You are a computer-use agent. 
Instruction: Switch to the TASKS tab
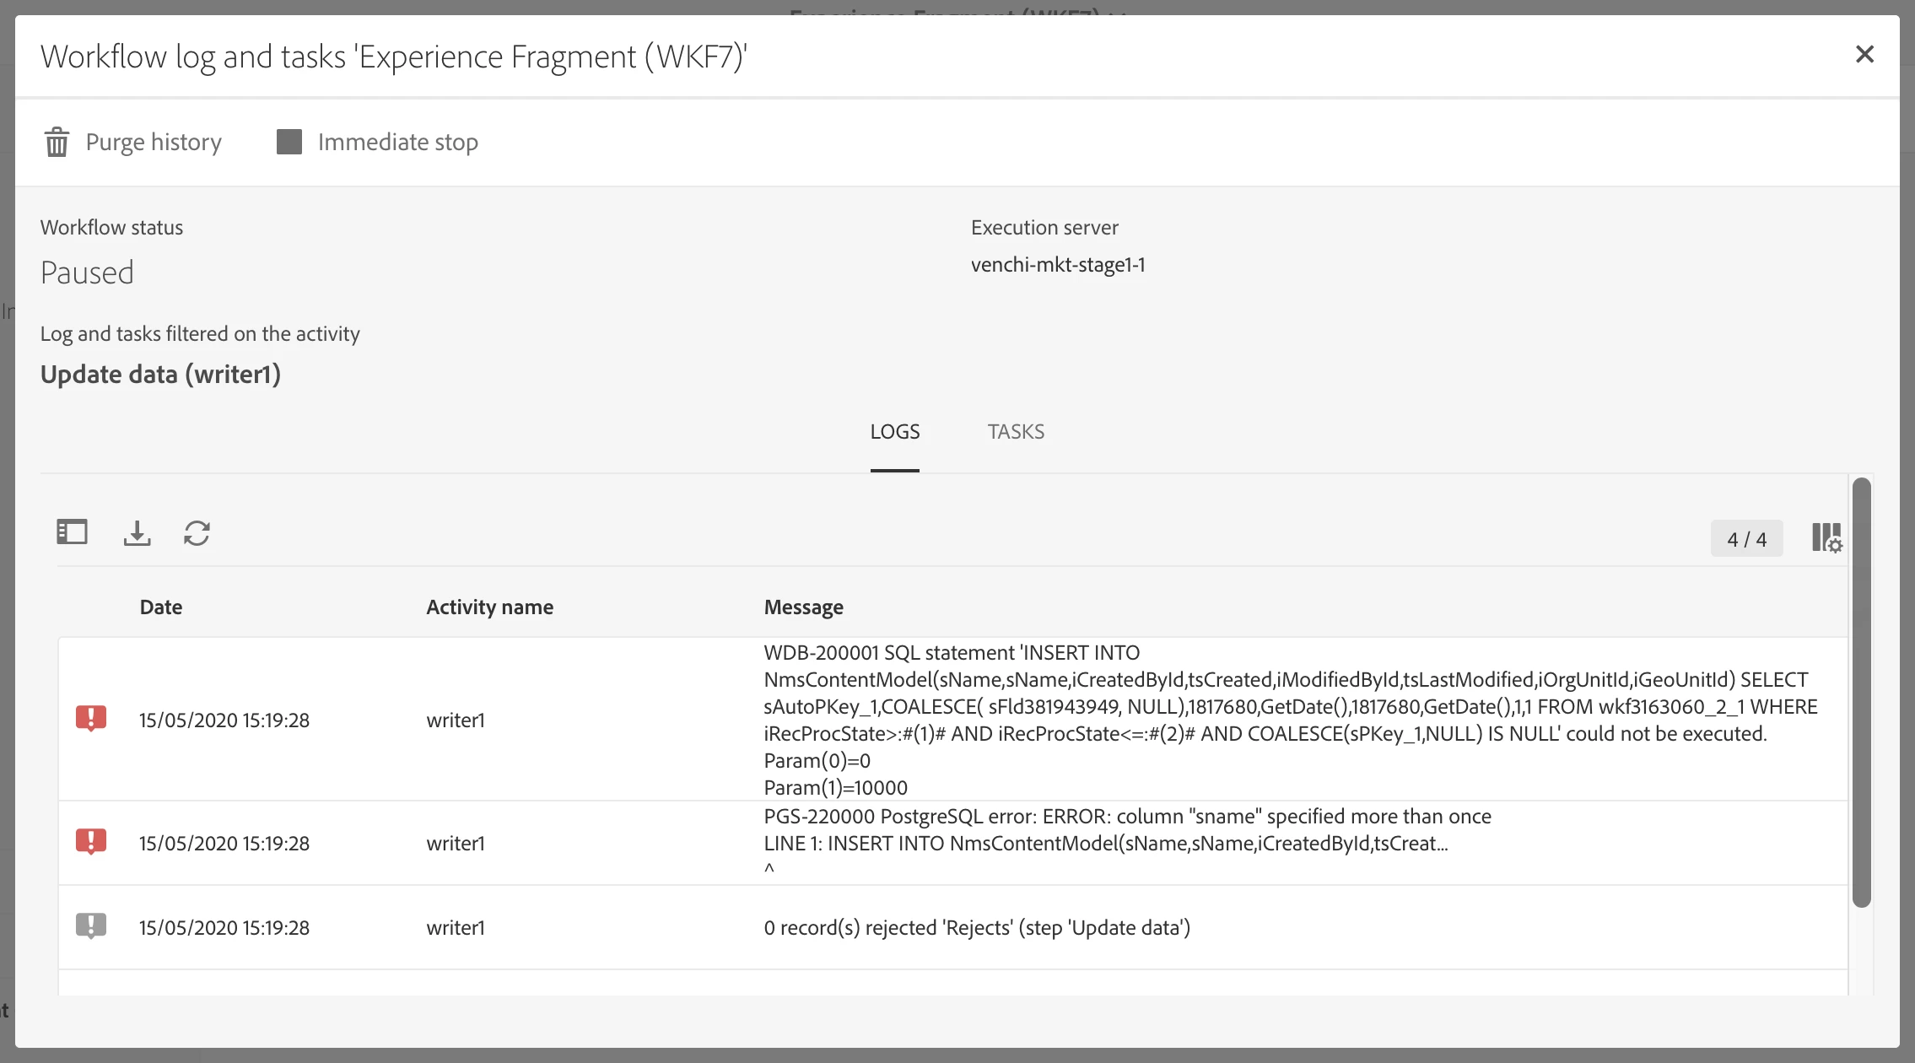(x=1016, y=432)
